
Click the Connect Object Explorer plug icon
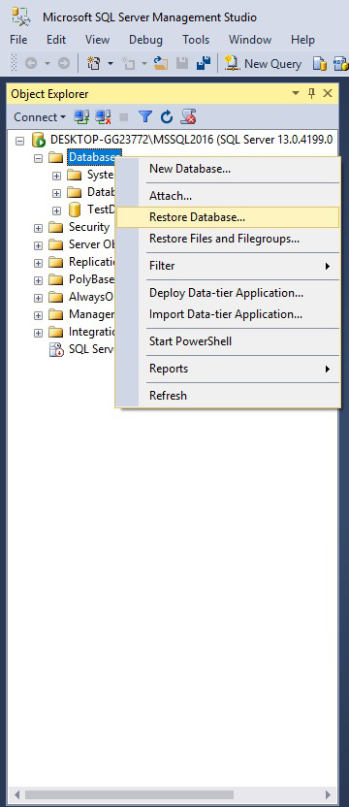tap(80, 117)
